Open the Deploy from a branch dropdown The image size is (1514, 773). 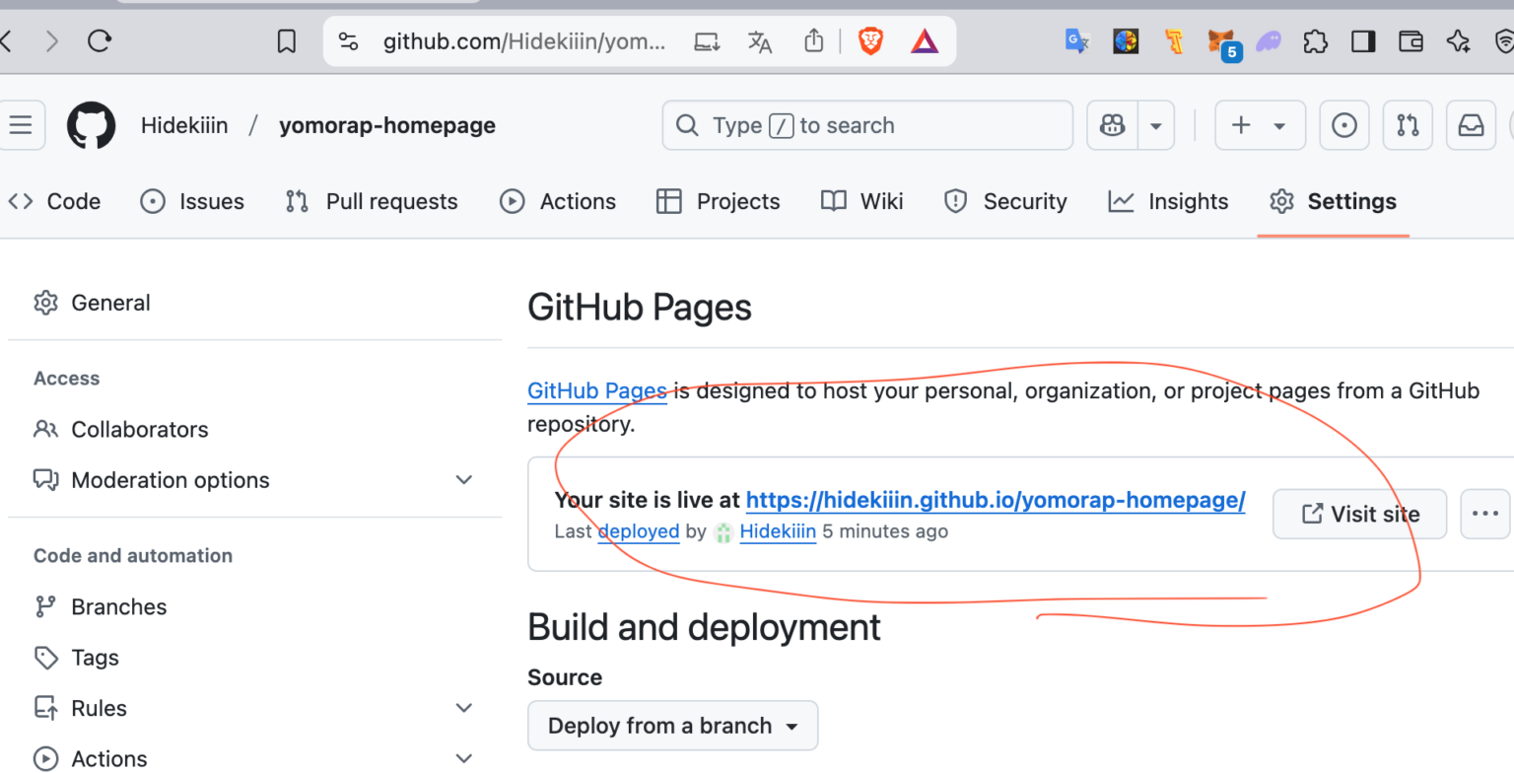click(x=672, y=725)
